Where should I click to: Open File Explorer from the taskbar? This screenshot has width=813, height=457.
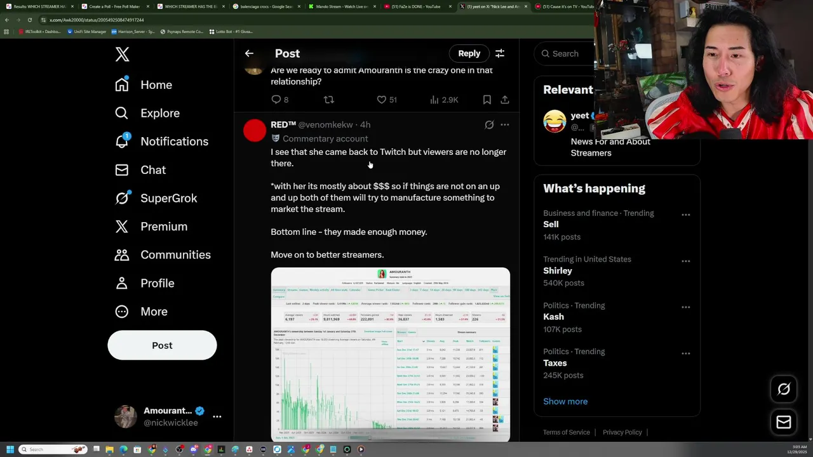point(109,449)
